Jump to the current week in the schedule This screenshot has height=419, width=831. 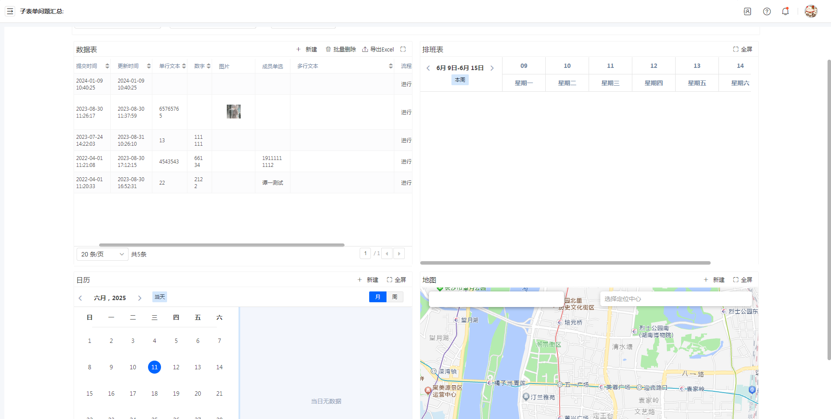pos(460,80)
